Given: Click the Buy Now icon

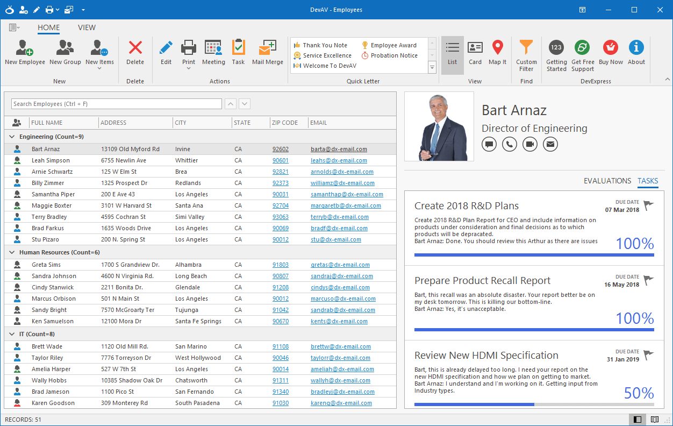Looking at the screenshot, I should click(611, 53).
